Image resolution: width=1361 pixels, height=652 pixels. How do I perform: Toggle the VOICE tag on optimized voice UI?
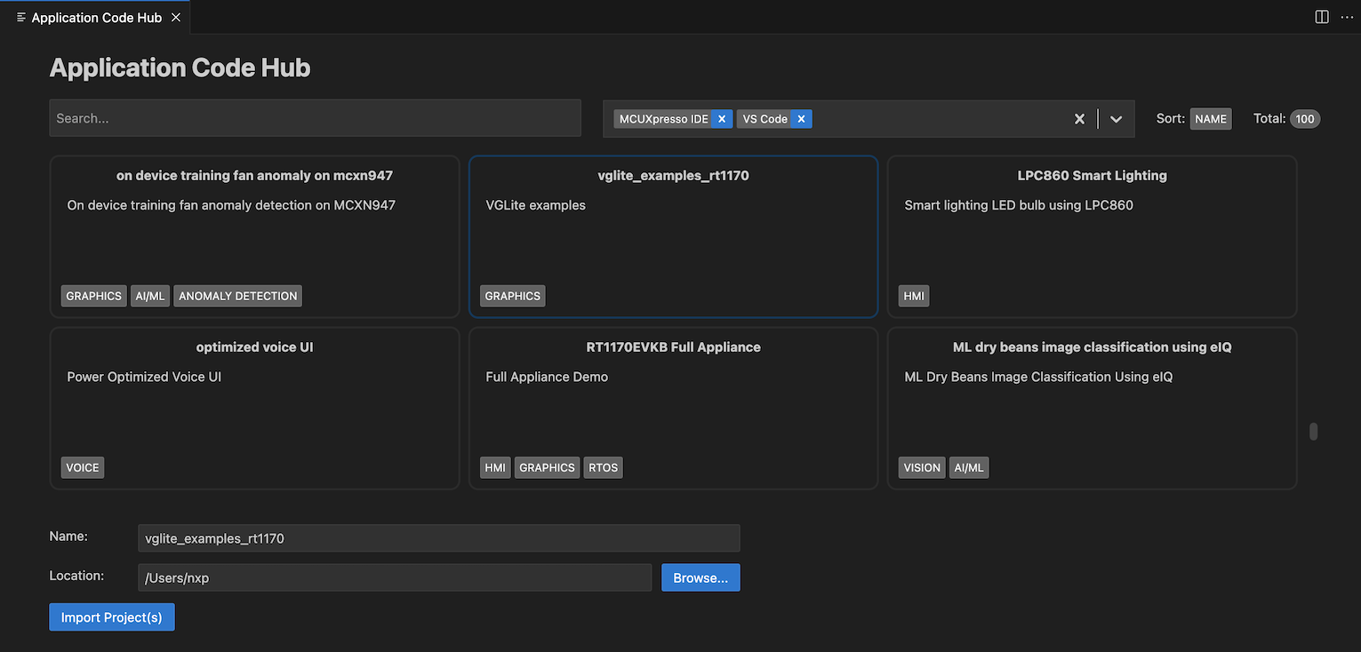coord(82,466)
